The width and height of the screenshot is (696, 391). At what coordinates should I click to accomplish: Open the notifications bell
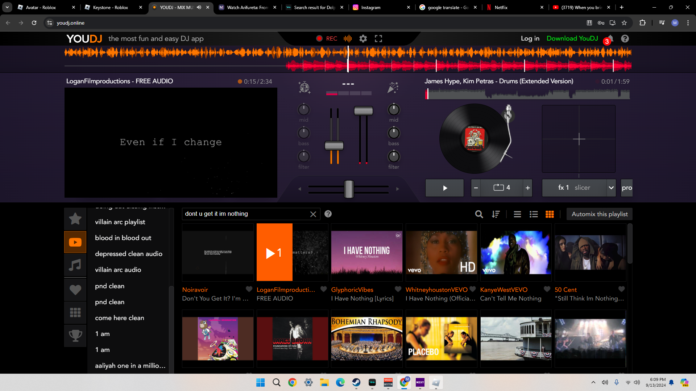click(x=610, y=39)
